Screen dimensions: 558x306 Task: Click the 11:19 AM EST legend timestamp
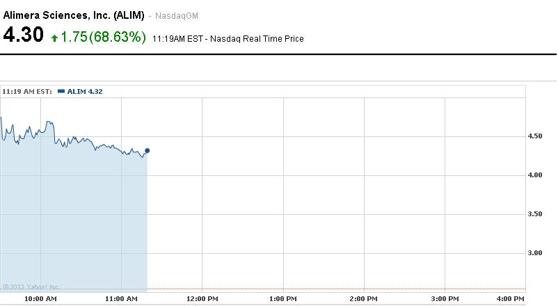click(x=27, y=91)
